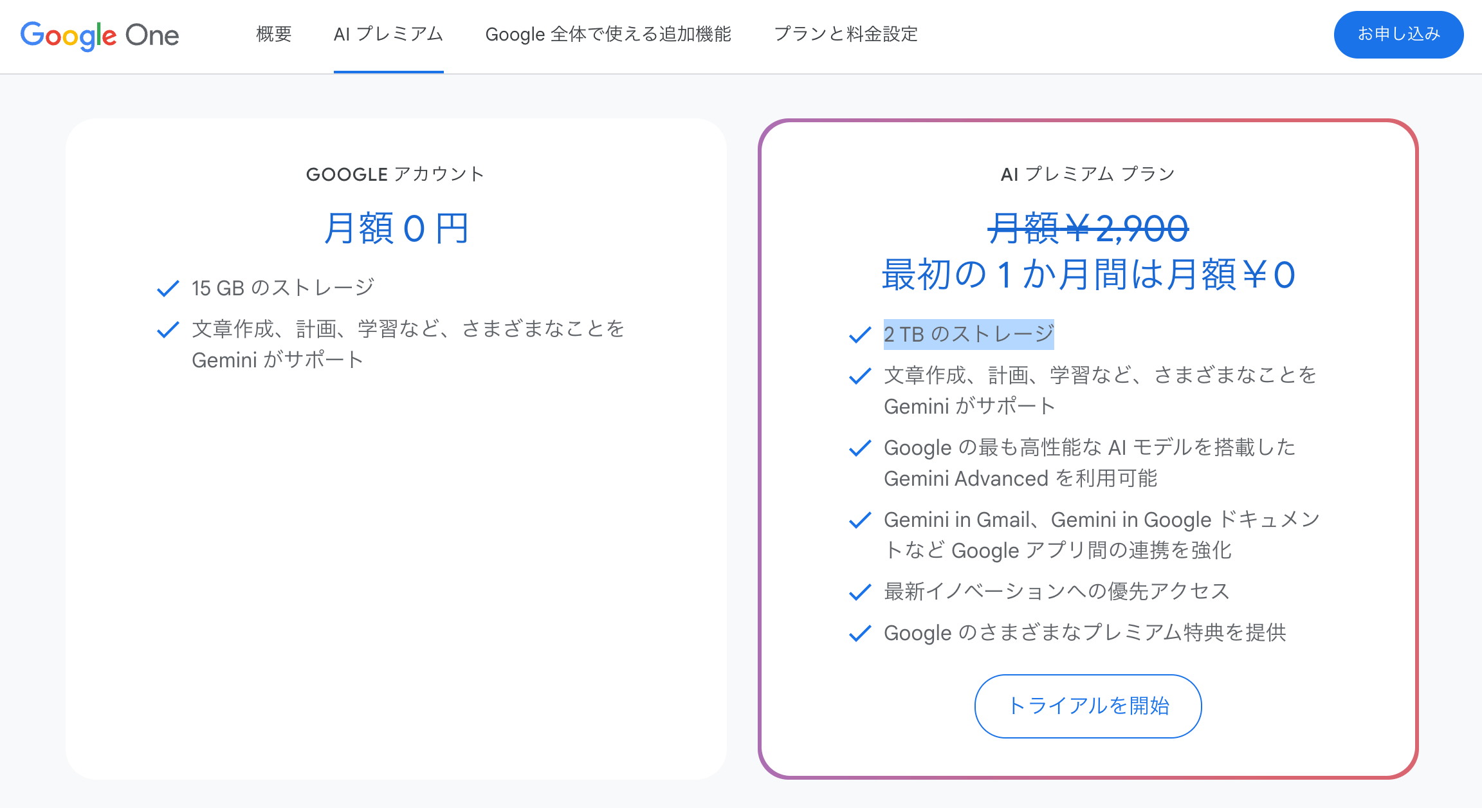1482x808 pixels.
Task: Click checkmark next to Gemini Advanced feature
Action: click(860, 448)
